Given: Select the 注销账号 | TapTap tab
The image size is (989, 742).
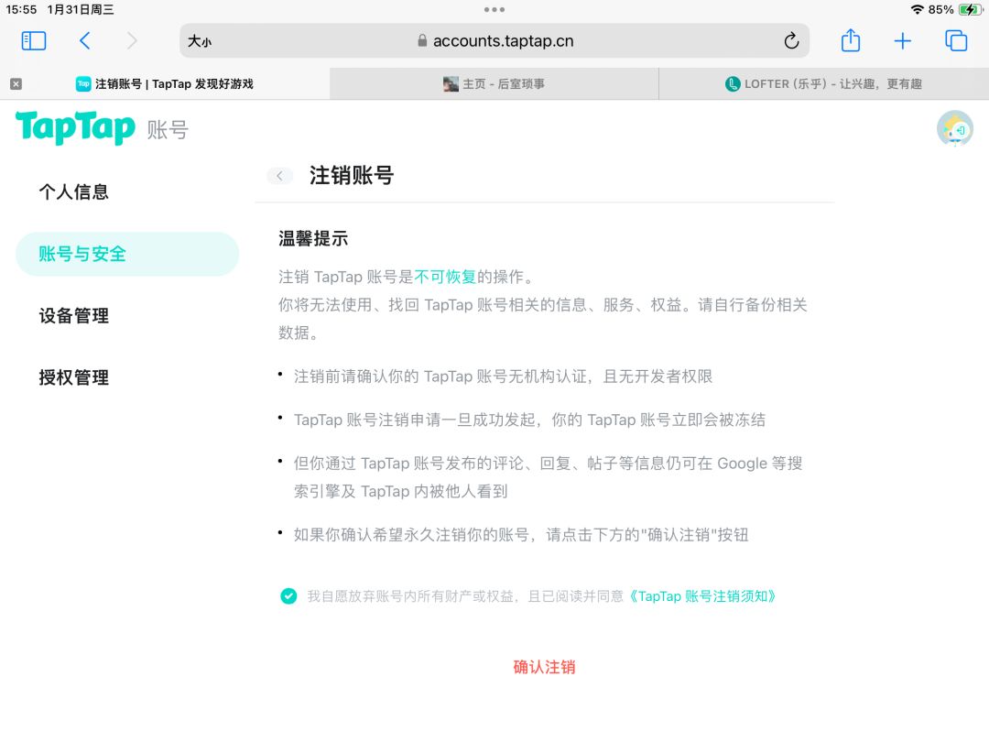Looking at the screenshot, I should [165, 84].
